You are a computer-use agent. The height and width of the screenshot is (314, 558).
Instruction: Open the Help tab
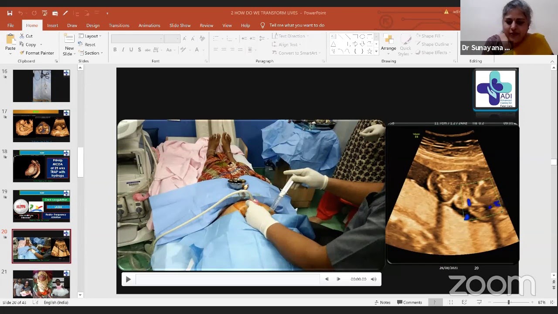(x=245, y=25)
